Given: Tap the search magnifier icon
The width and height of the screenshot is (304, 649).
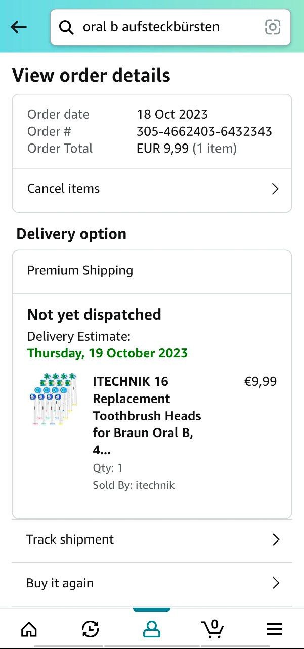Looking at the screenshot, I should point(66,27).
